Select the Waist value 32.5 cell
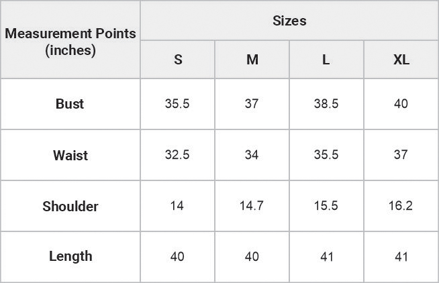Image resolution: width=439 pixels, height=283 pixels. point(177,155)
